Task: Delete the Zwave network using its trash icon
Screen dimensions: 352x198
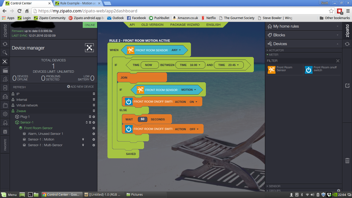Action: coord(94,111)
